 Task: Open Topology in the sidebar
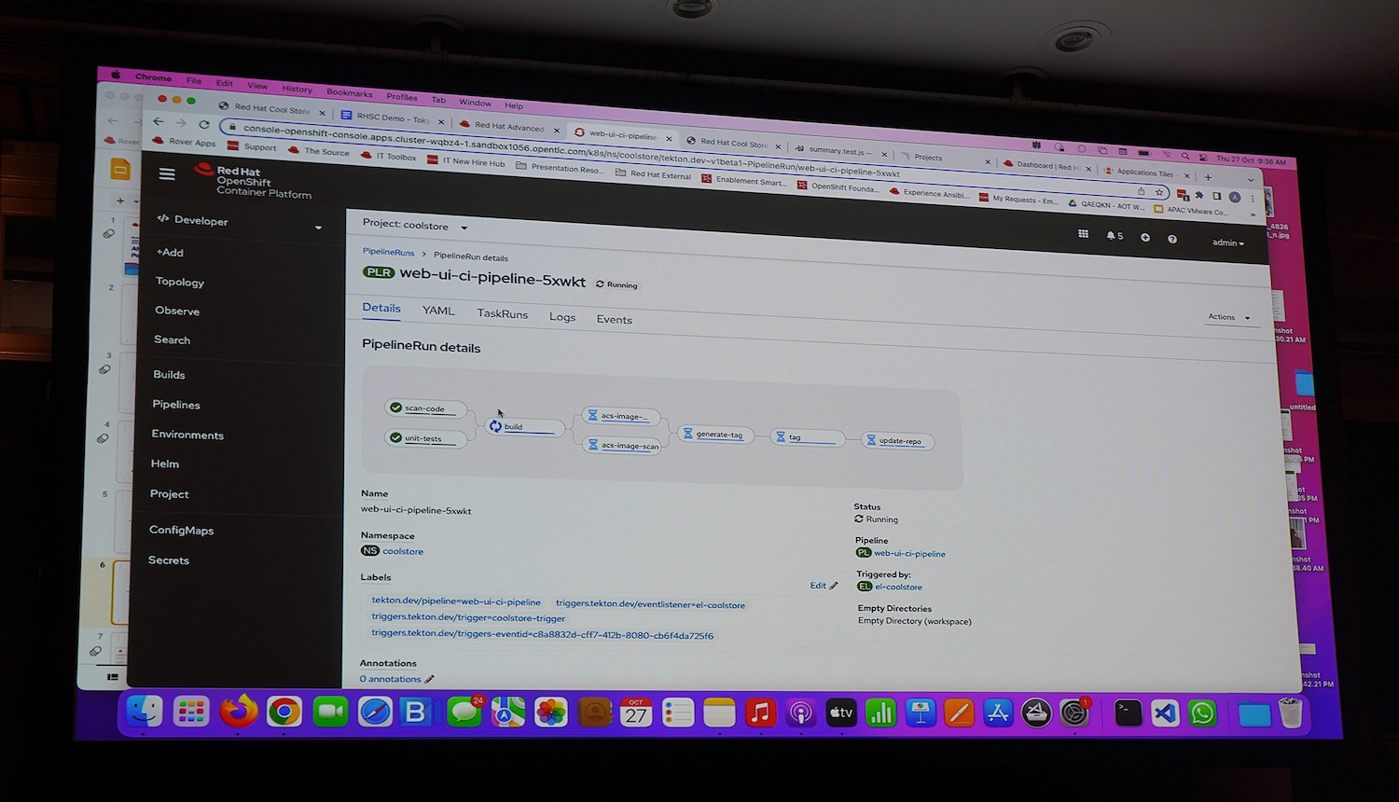180,282
